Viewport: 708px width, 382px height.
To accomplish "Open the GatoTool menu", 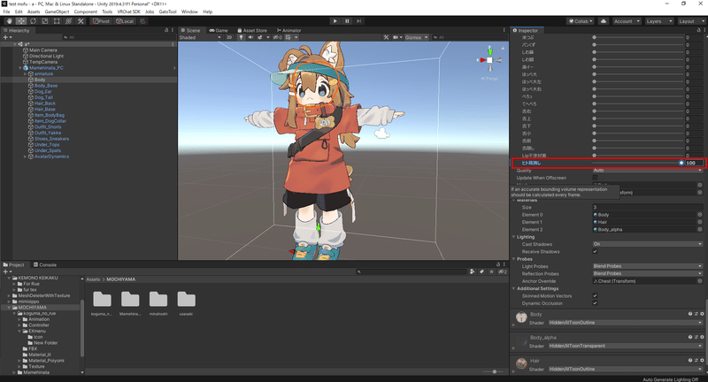I will click(167, 11).
